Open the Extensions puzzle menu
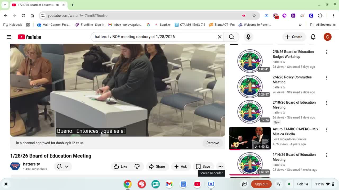The image size is (339, 190). (x=320, y=16)
